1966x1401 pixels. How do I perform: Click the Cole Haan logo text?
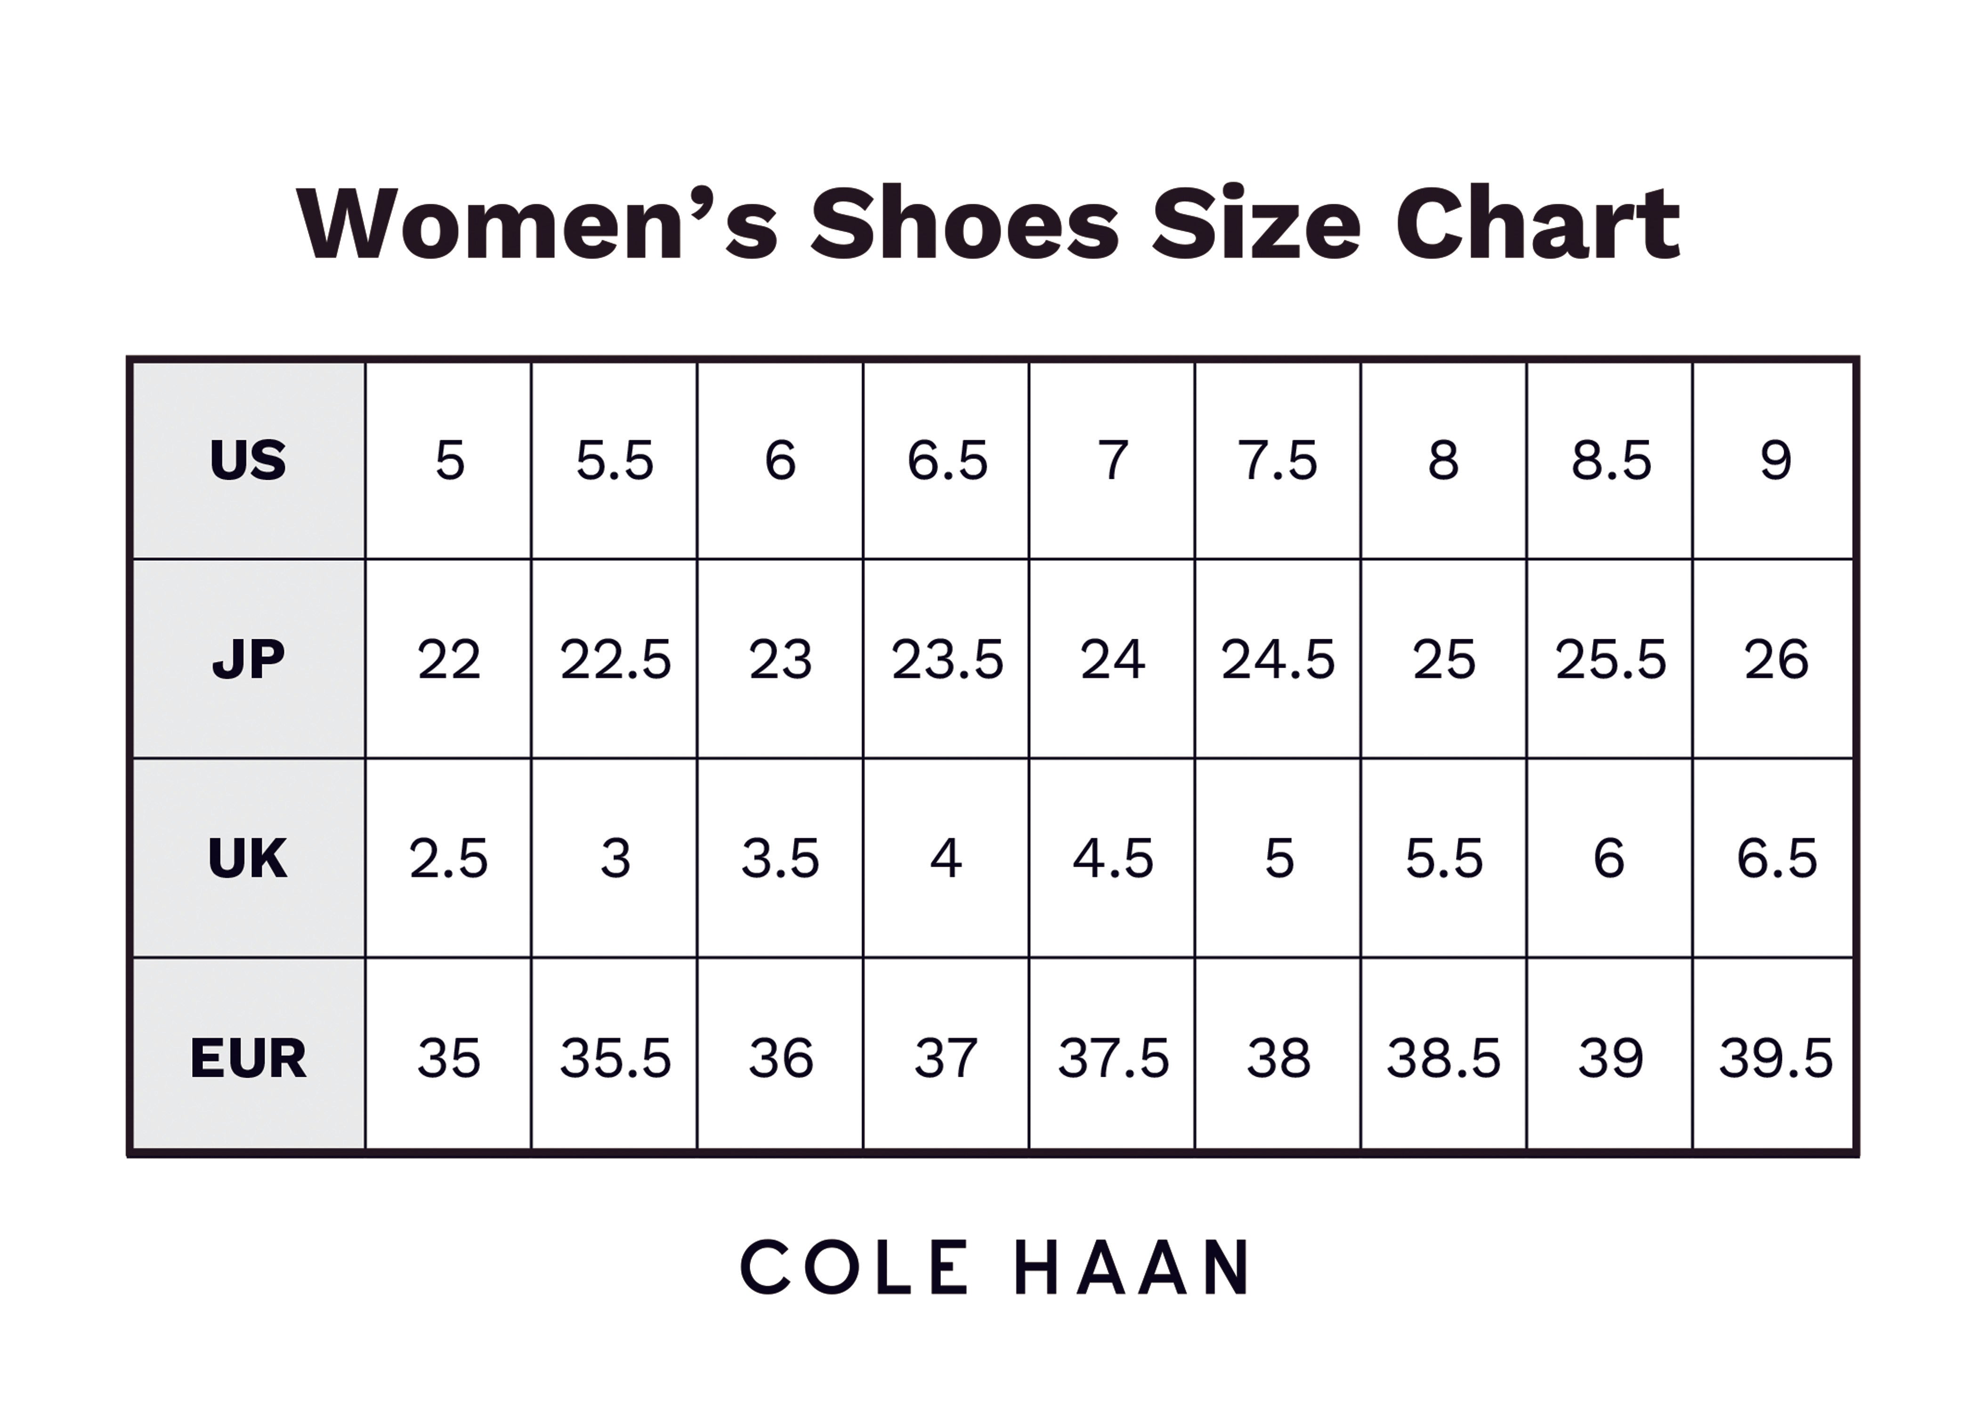pos(995,1266)
